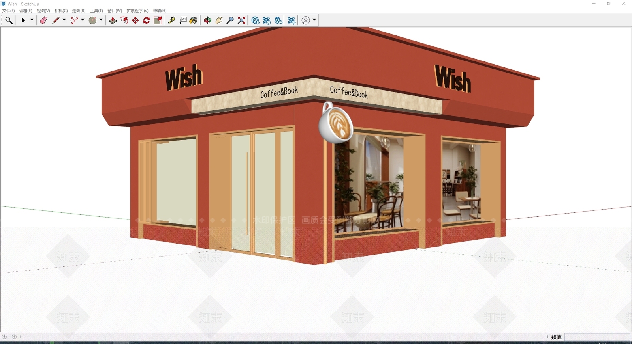Click the Send to LayOut icon
The height and width of the screenshot is (344, 632).
pos(278,20)
